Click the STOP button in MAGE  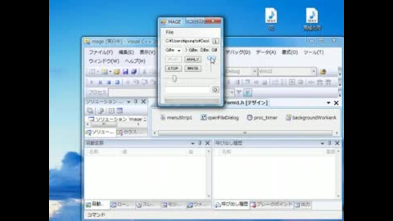[173, 68]
